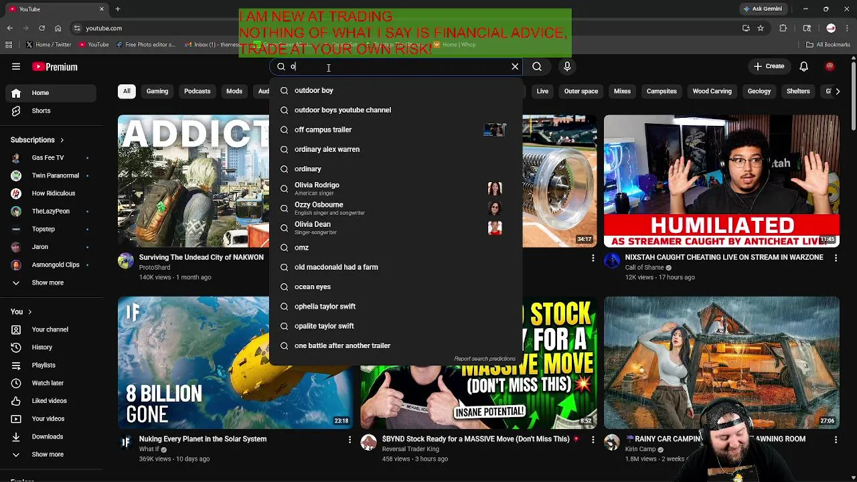Open HUMILIATED streamer video thumbnail
The width and height of the screenshot is (857, 482).
tap(721, 181)
